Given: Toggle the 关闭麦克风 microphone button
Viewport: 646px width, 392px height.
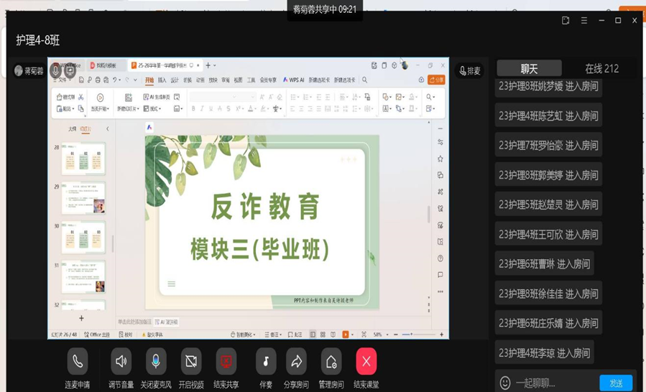Looking at the screenshot, I should [x=155, y=361].
